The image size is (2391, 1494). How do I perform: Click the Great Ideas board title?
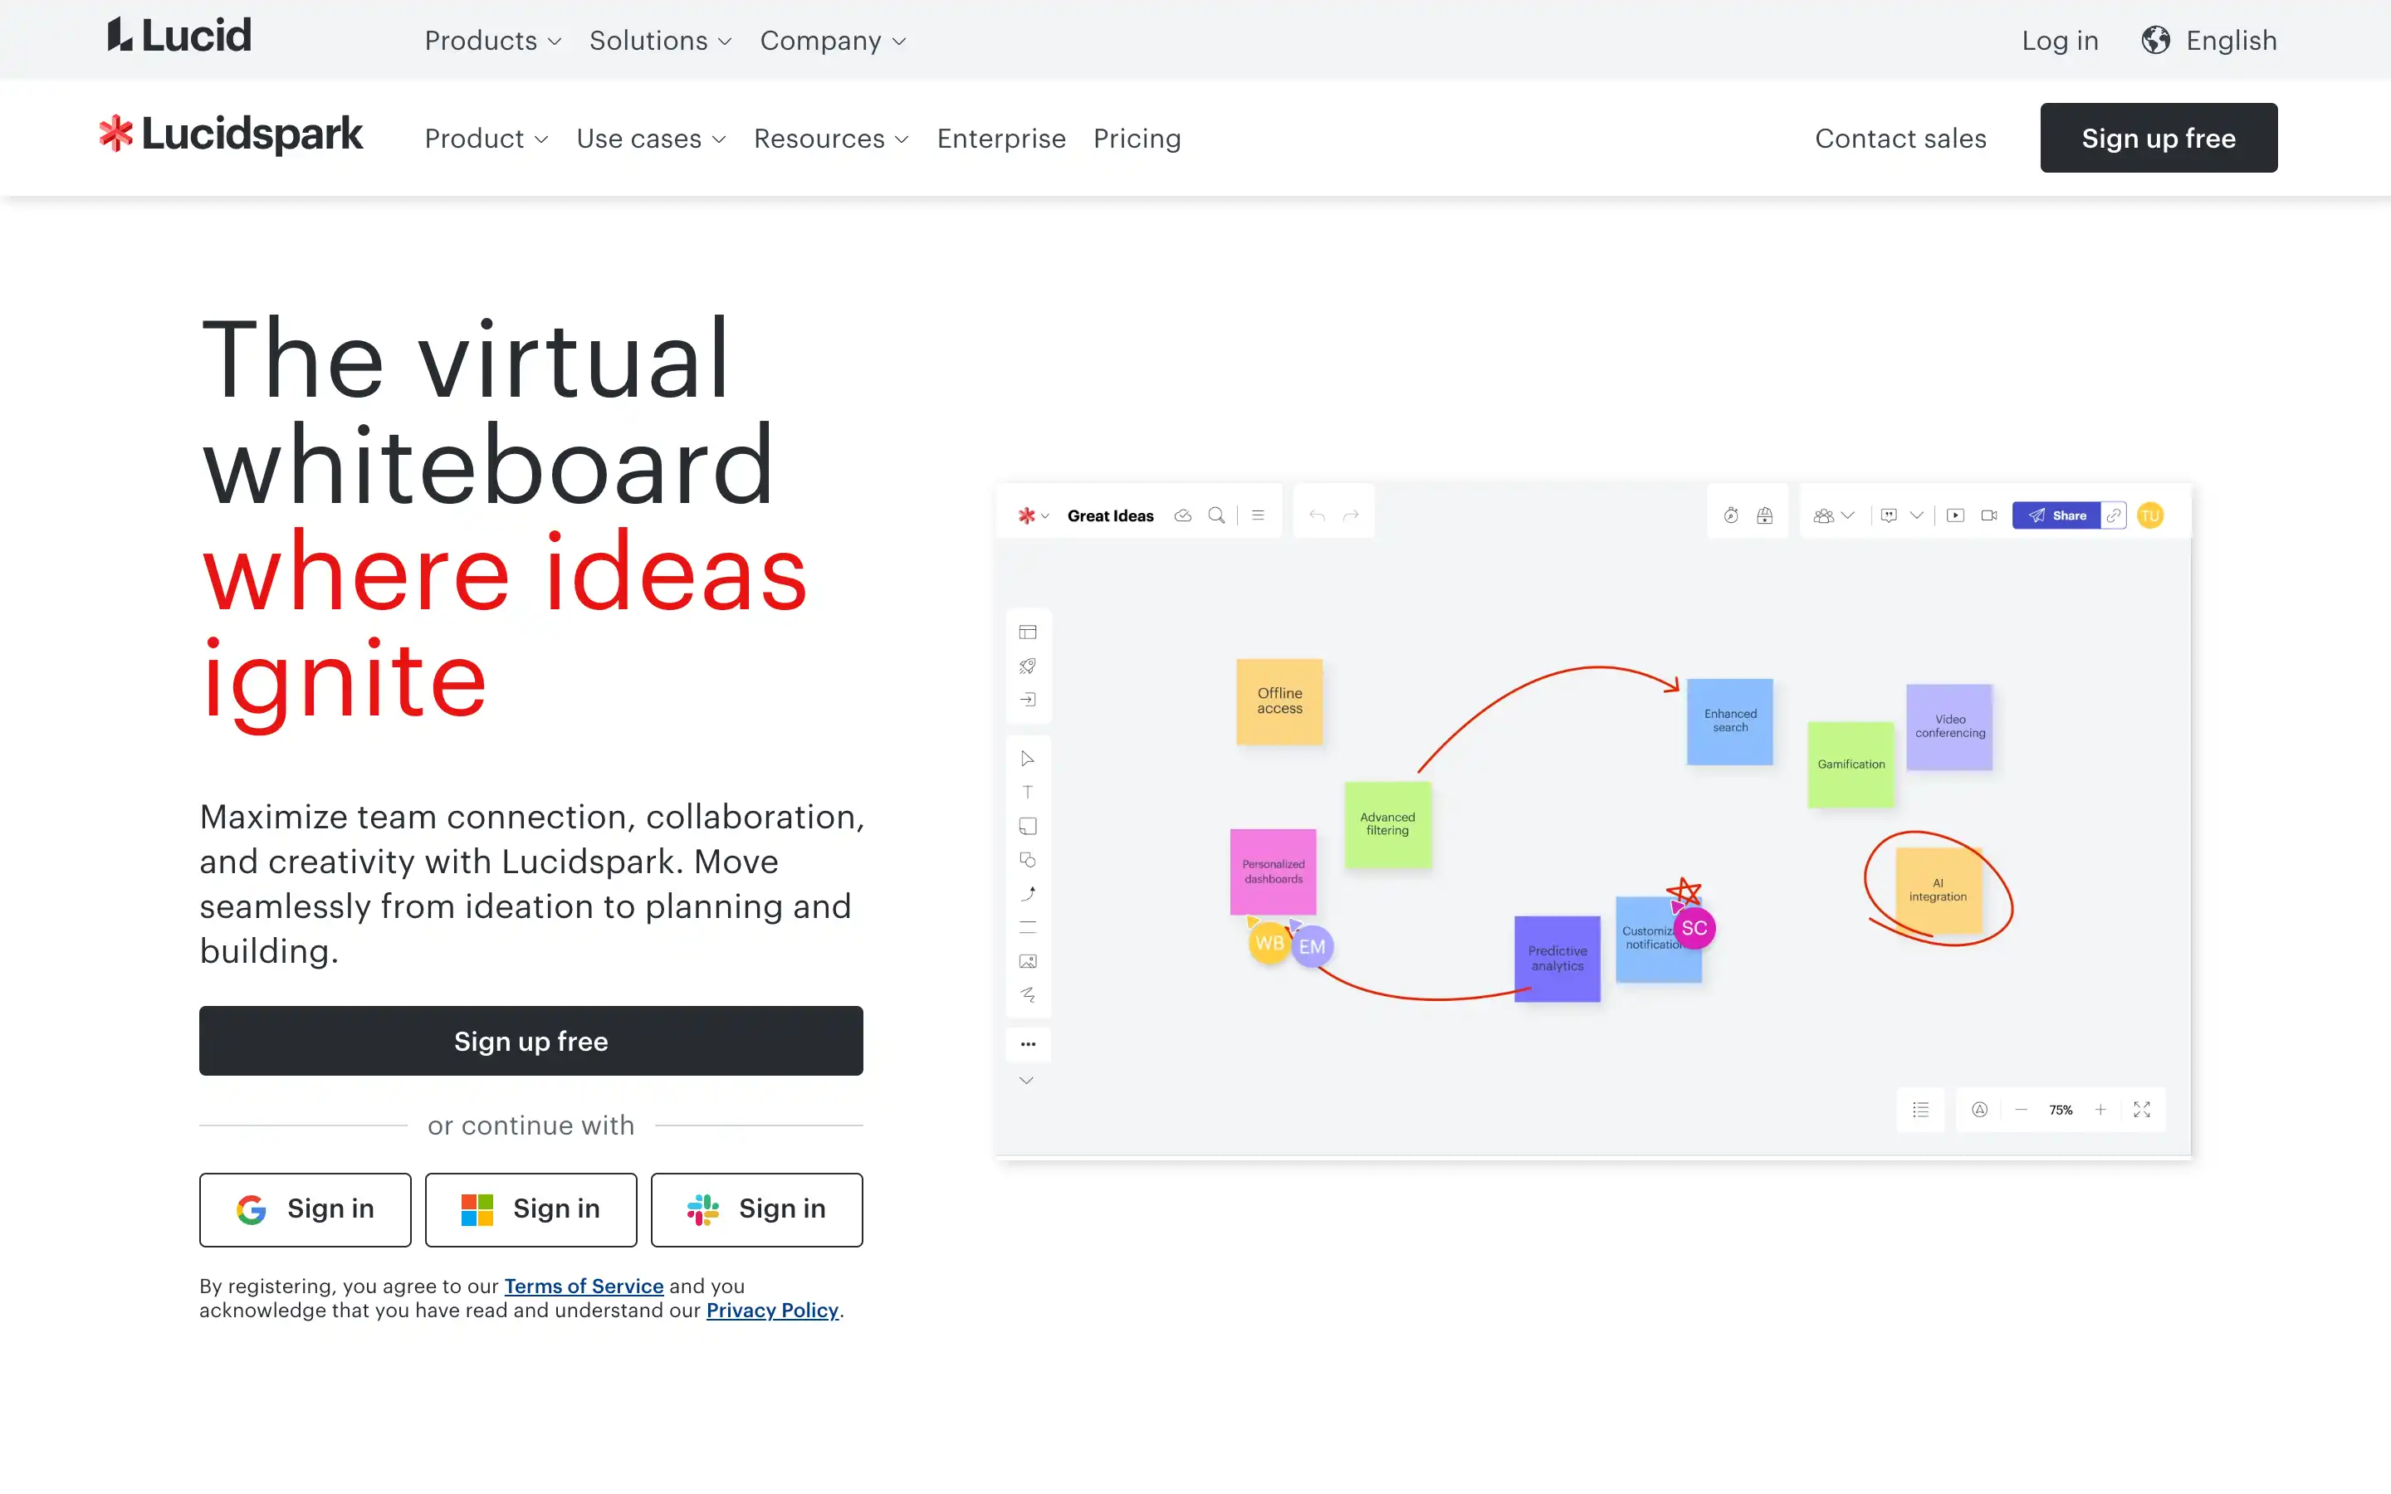pyautogui.click(x=1109, y=515)
